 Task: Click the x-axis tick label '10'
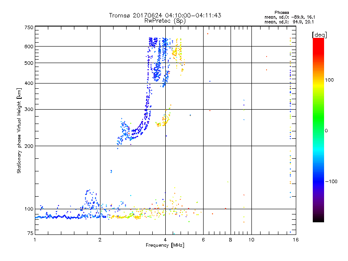click(251, 240)
